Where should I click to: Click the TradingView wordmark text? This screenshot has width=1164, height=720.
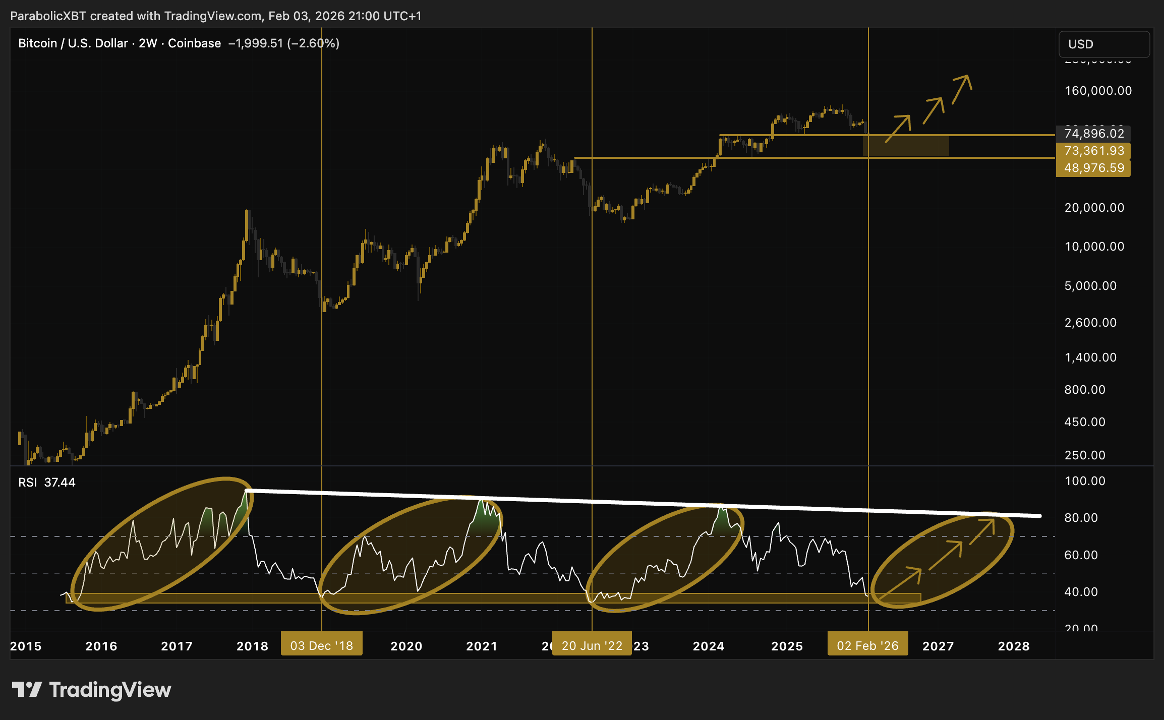[x=110, y=689]
